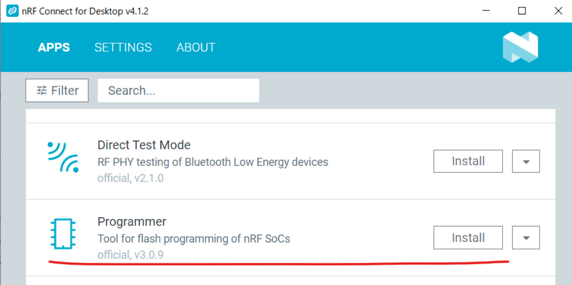This screenshot has width=572, height=285.
Task: Select the Direct Test Mode title
Action: pos(144,145)
